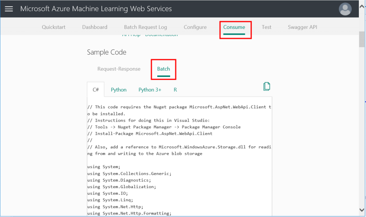Click the Sample Code heading
366x217 pixels.
click(107, 52)
